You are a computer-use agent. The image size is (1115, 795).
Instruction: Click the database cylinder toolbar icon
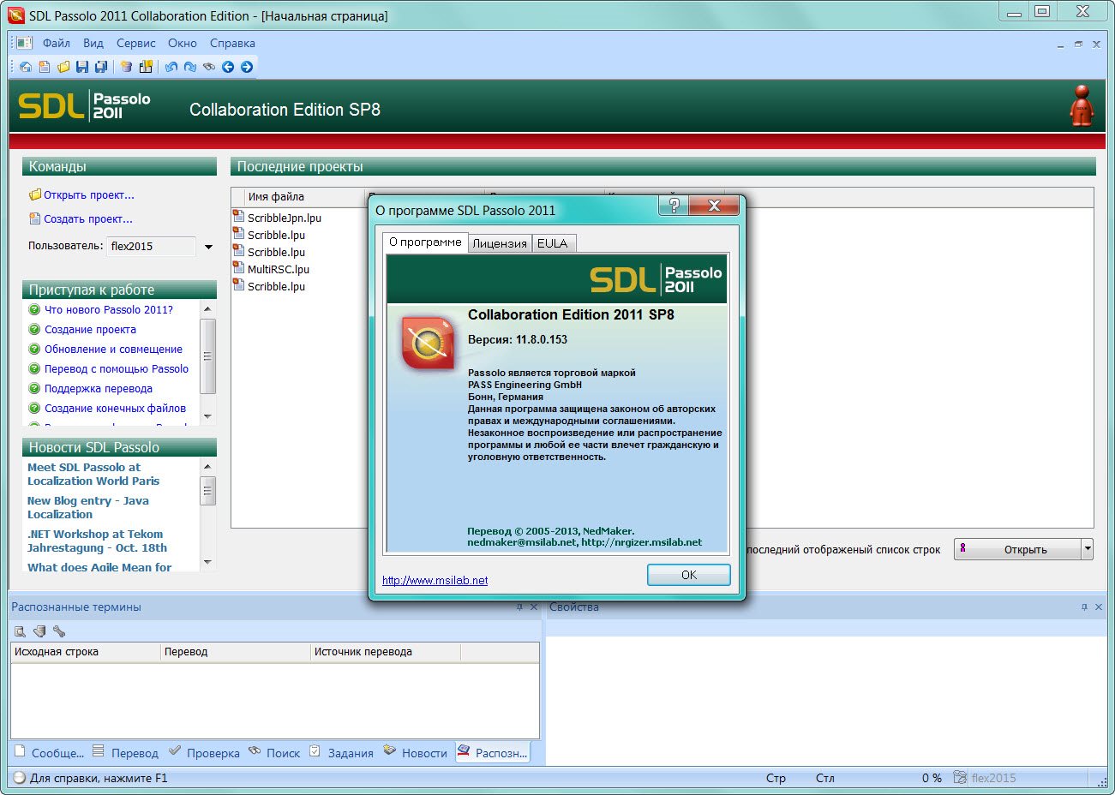pos(127,67)
